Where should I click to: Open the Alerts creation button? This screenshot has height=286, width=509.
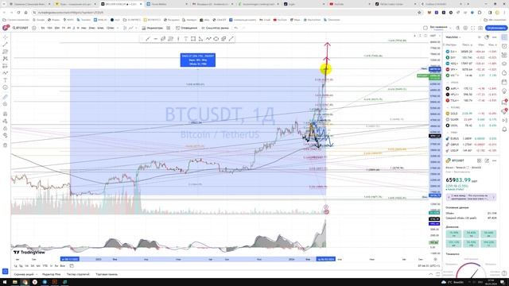pos(187,29)
